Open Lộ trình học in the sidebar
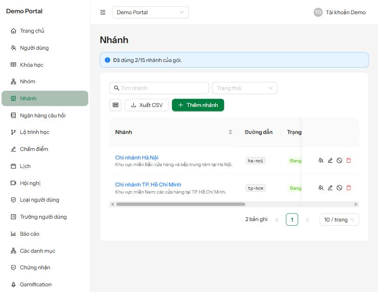Screen dimensions: 378x292 click(x=45, y=132)
